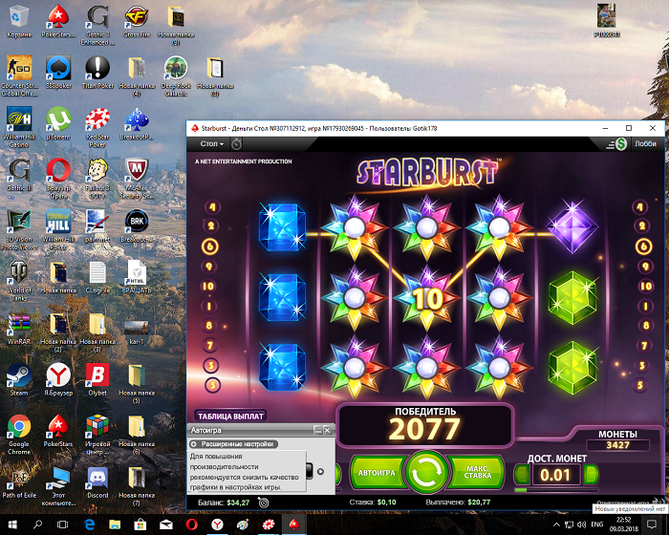
Task: Click the stopwatch icon next to Стол
Action: (x=236, y=144)
